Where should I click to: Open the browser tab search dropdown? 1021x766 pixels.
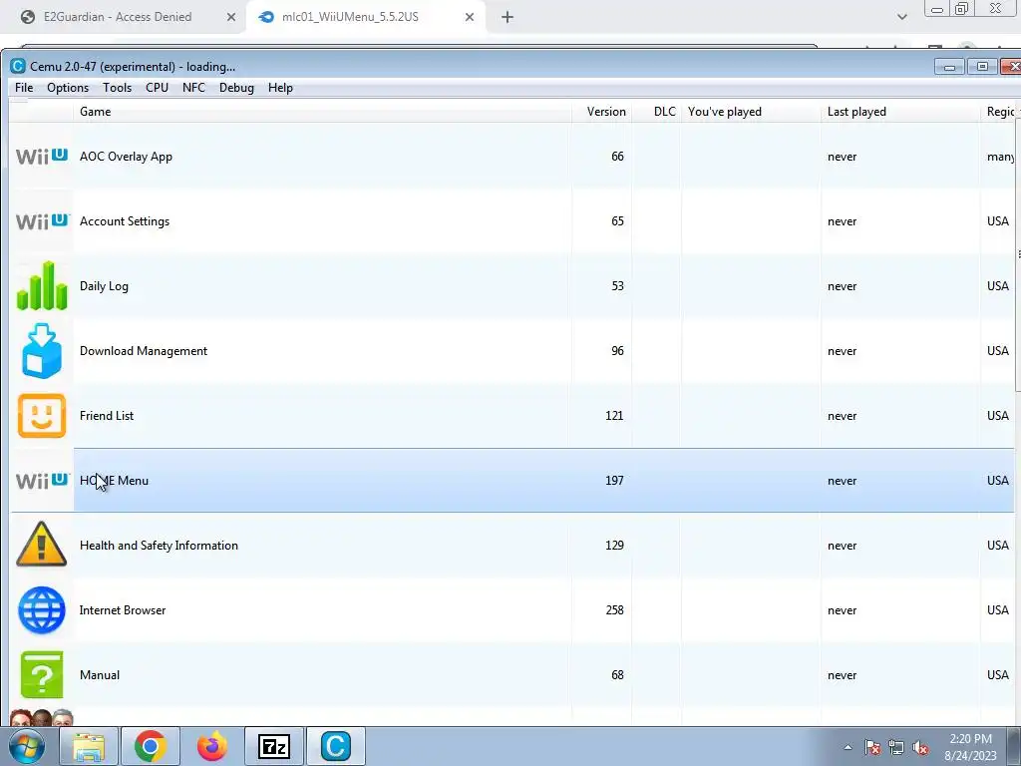(901, 18)
